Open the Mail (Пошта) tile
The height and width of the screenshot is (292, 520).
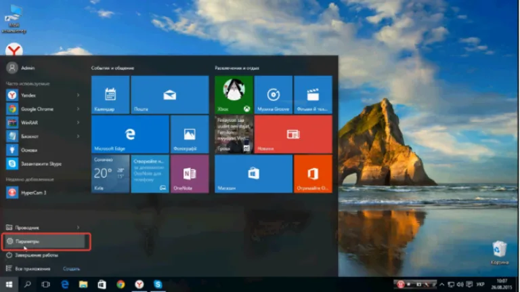170,95
